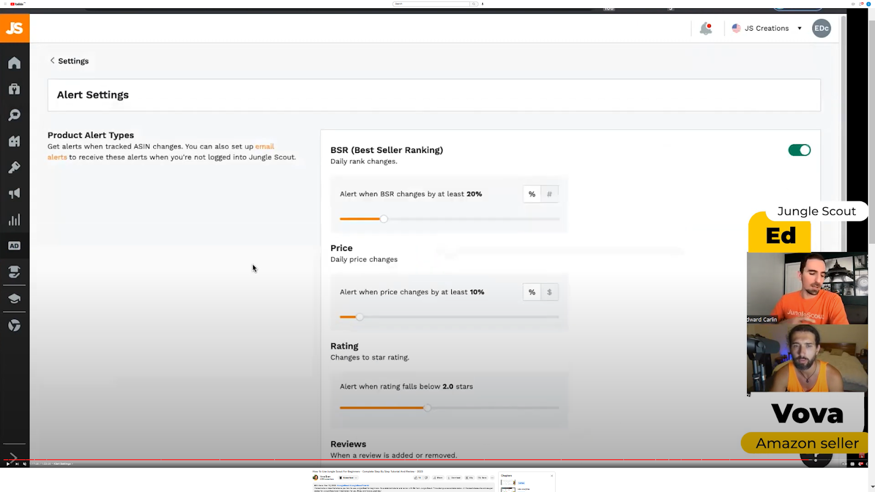
Task: Click the Alert Settings chapter label in player
Action: pyautogui.click(x=62, y=464)
